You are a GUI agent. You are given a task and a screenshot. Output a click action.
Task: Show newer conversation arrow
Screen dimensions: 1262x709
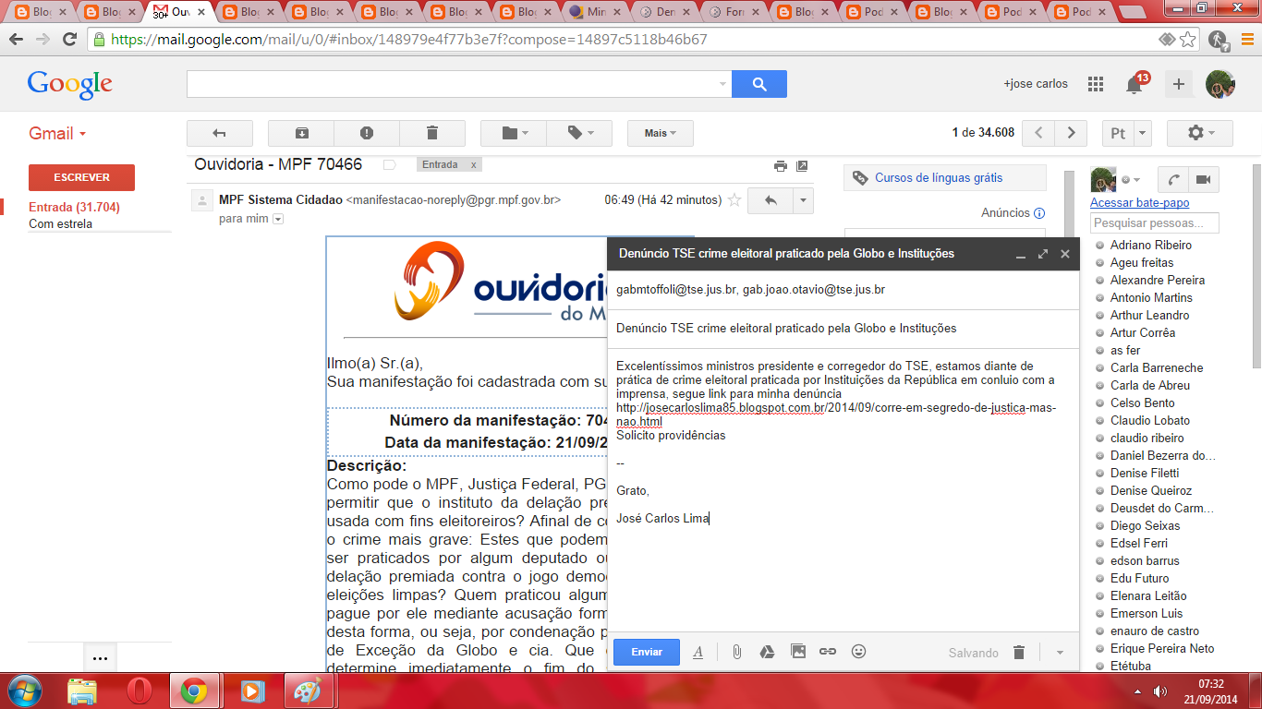pos(1038,133)
